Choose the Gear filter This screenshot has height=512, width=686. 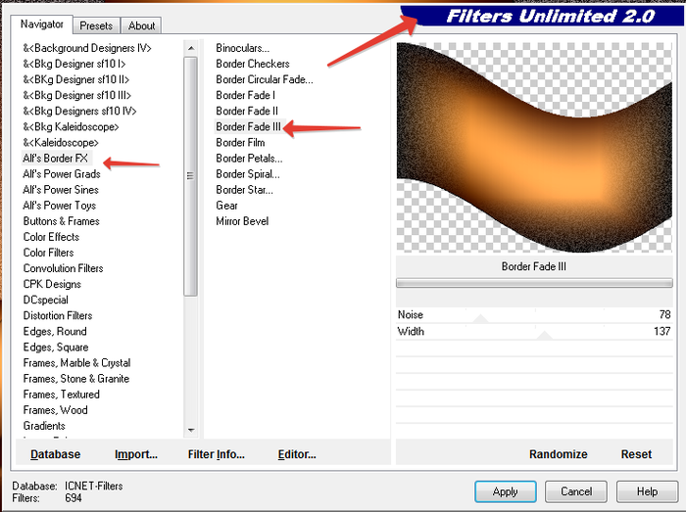click(226, 206)
